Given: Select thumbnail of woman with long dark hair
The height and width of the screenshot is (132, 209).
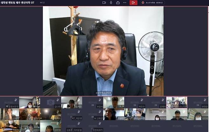Looking at the screenshot, I should [x=114, y=114].
